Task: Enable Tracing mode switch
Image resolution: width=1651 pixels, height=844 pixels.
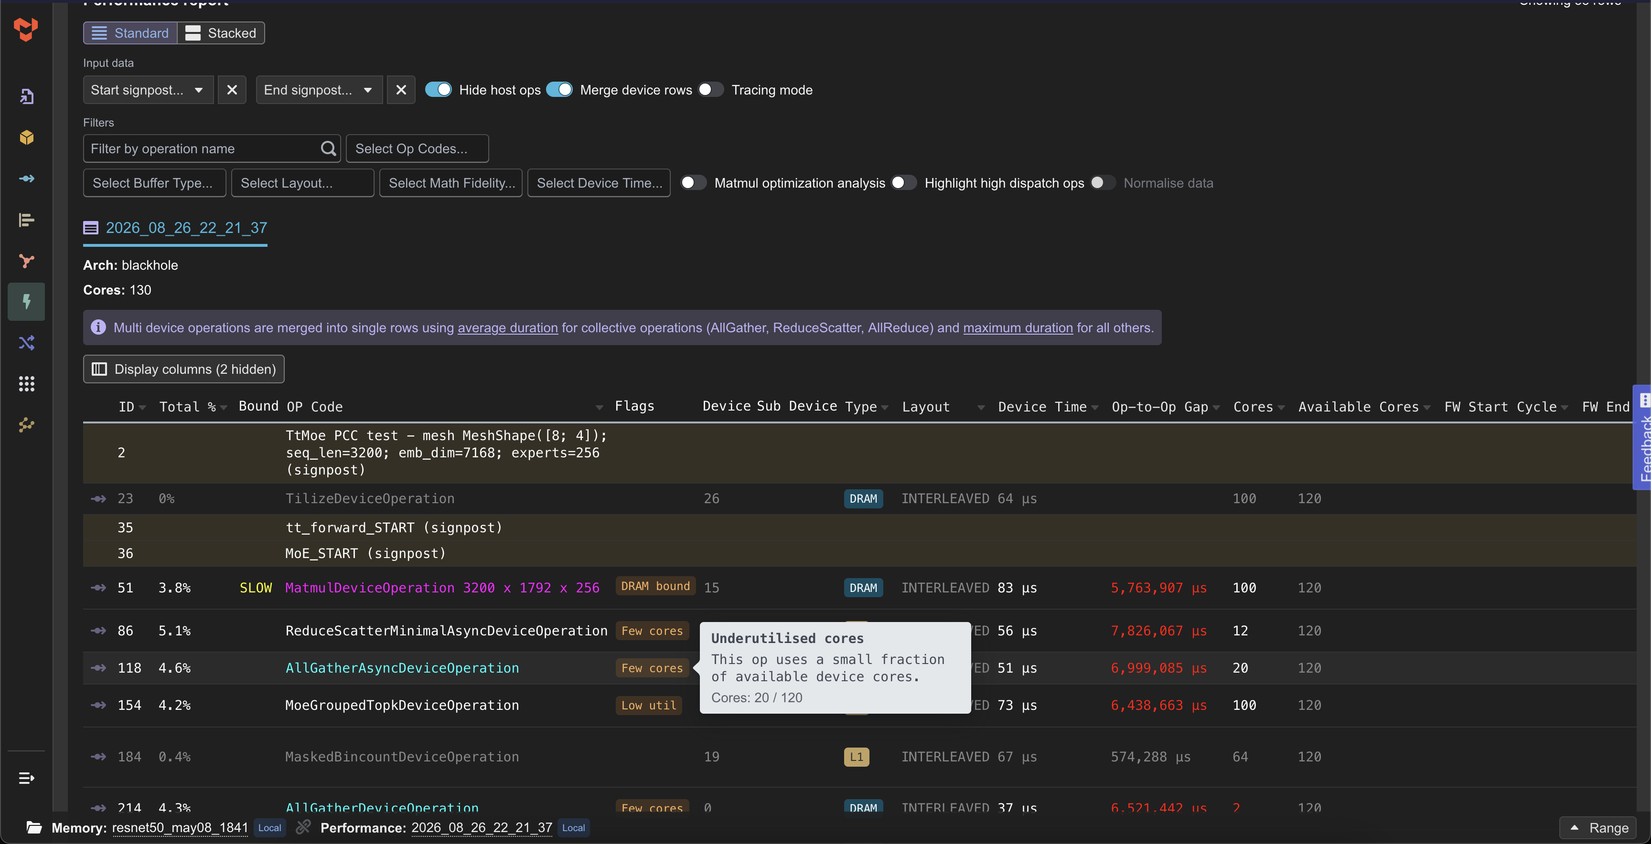Action: pos(711,90)
